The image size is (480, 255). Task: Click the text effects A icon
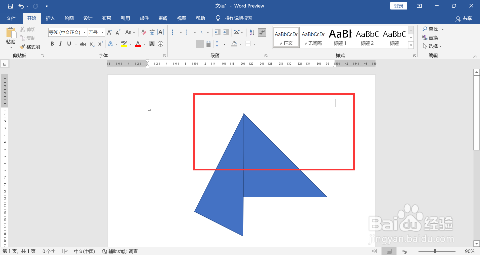(x=110, y=44)
